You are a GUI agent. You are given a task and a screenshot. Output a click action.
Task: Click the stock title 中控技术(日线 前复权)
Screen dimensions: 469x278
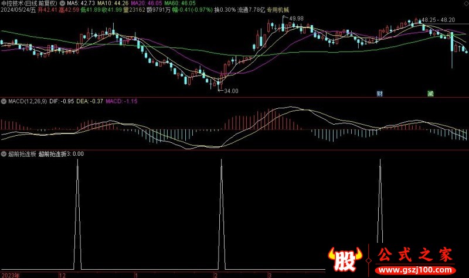29,4
